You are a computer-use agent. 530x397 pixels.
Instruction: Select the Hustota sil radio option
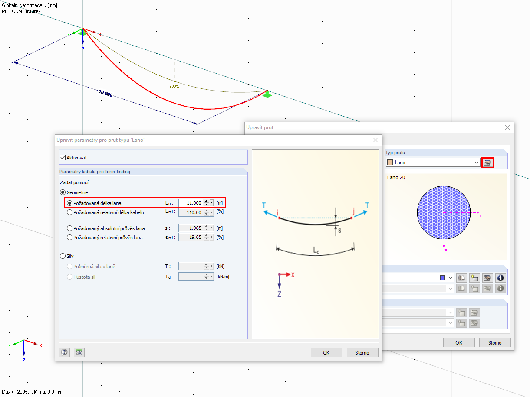69,277
